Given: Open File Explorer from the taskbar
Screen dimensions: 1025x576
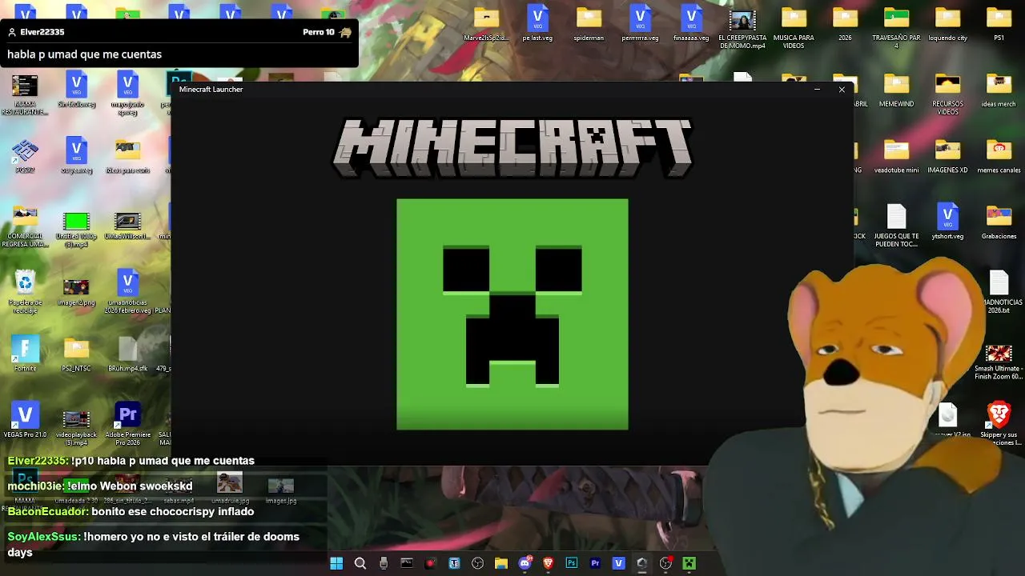Looking at the screenshot, I should click(501, 563).
